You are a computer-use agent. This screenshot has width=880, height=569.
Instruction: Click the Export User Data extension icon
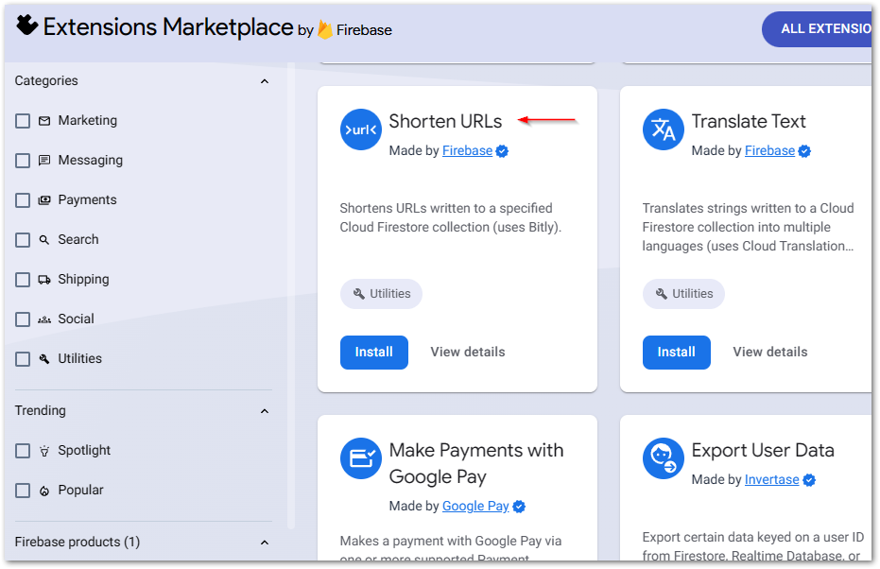(664, 458)
